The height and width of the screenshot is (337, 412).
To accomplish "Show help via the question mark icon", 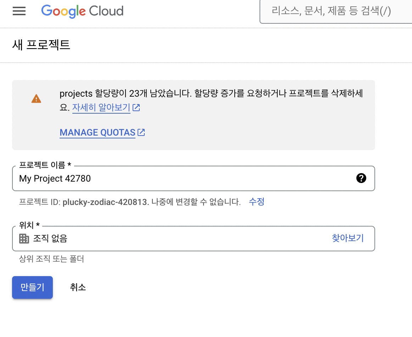I will point(361,178).
